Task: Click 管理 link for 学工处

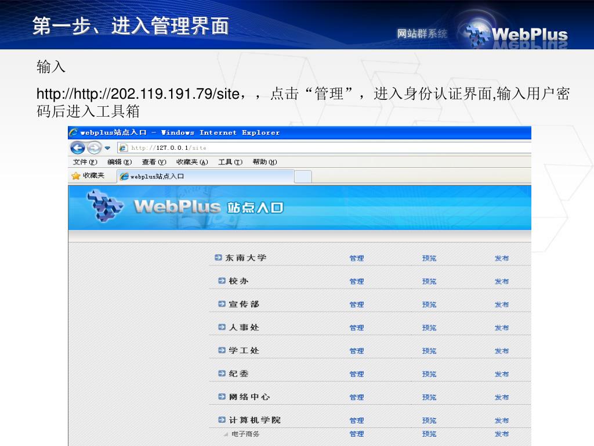Action: tap(357, 351)
